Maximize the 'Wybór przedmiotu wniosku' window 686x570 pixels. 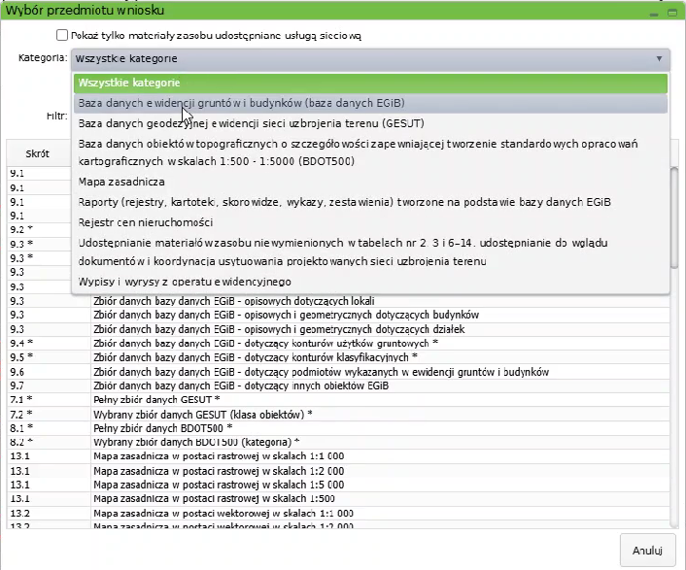(671, 11)
